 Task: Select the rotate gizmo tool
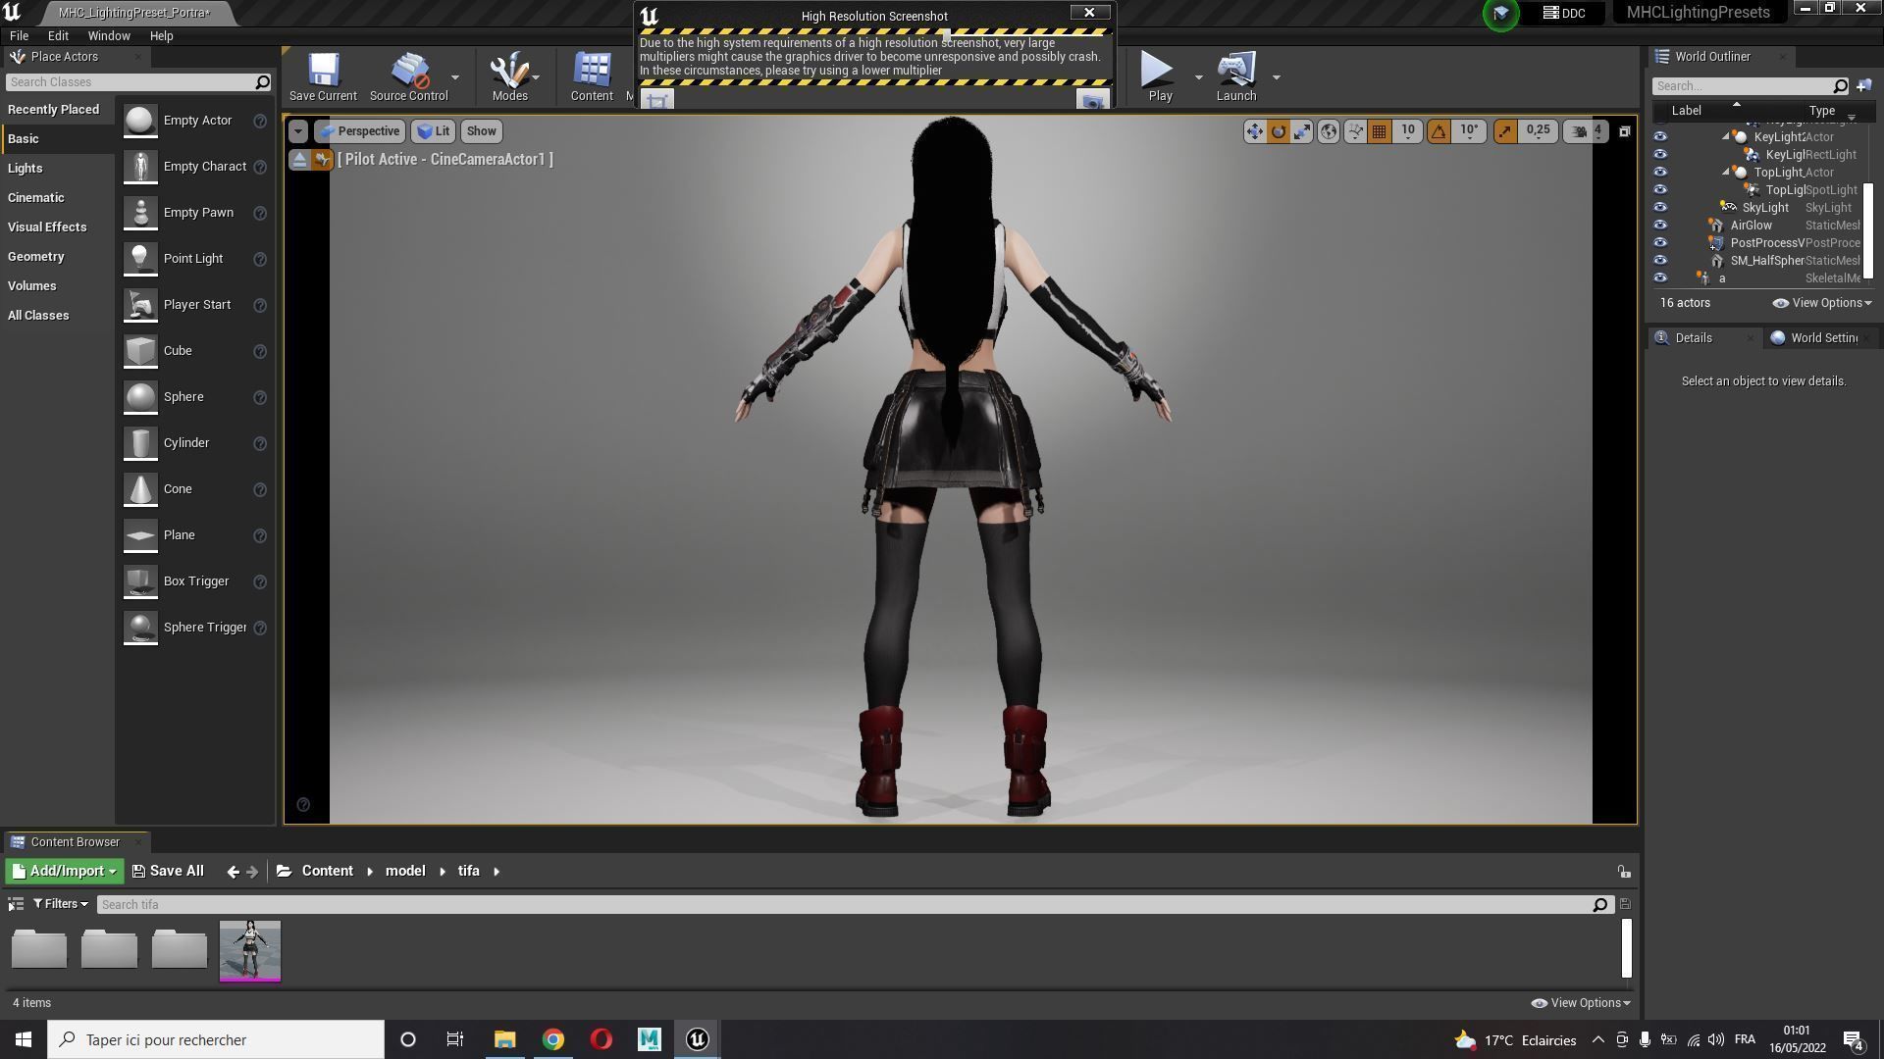coord(1279,131)
